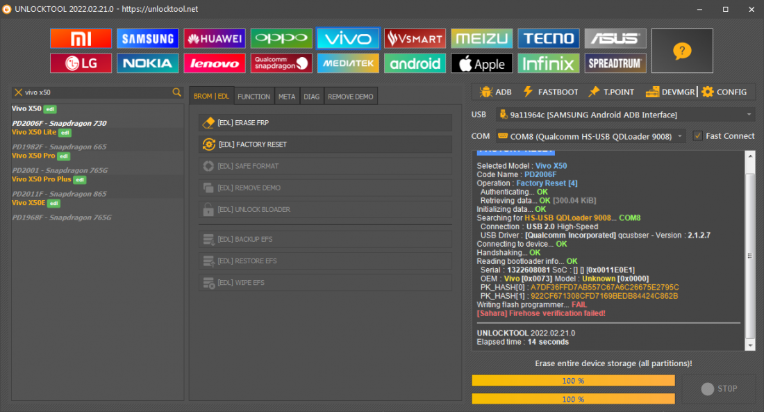Click the "PD2011F - Snapdragon 865" text
The height and width of the screenshot is (412, 764).
pyautogui.click(x=60, y=194)
